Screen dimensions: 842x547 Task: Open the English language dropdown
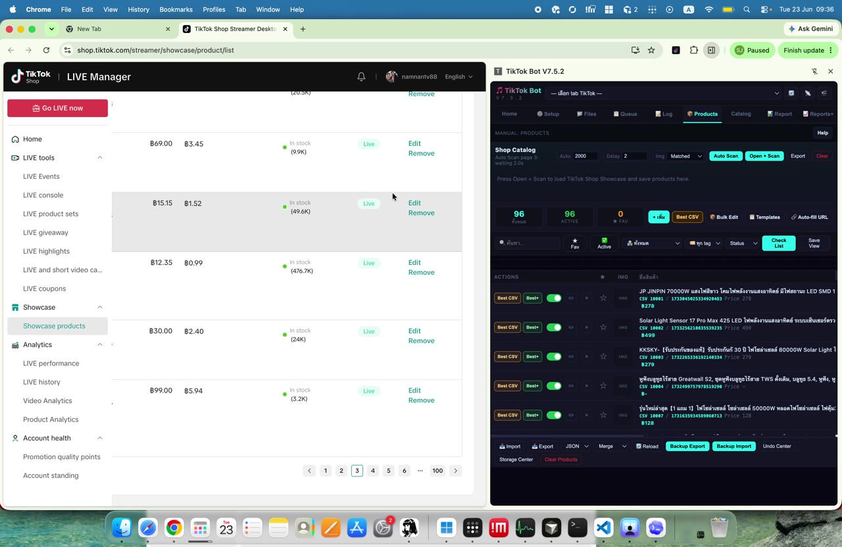458,77
